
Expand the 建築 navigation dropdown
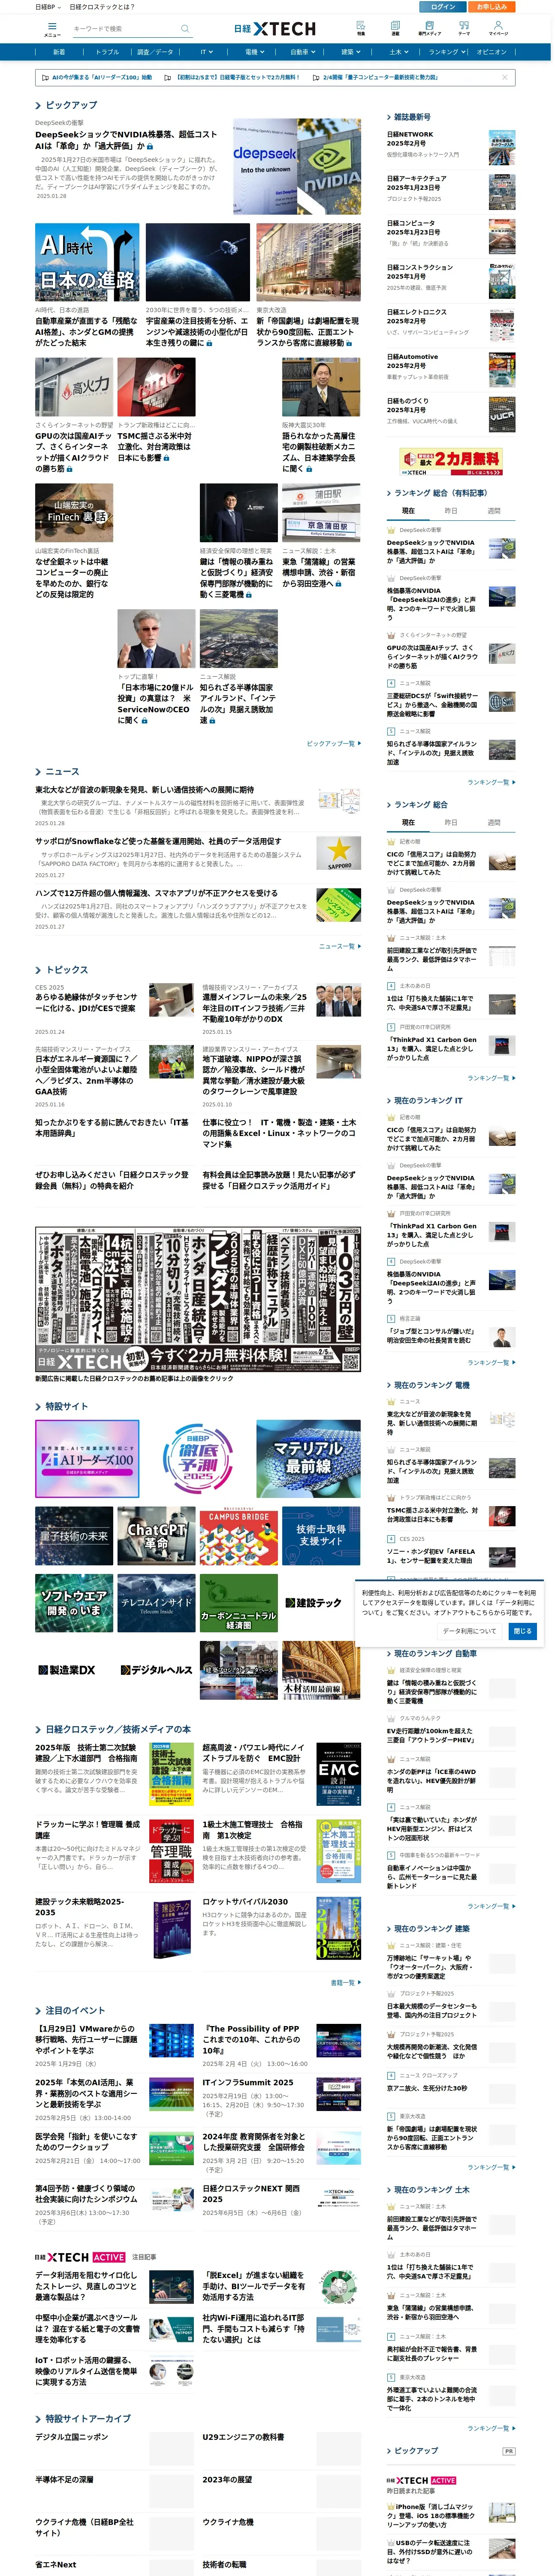[x=350, y=52]
